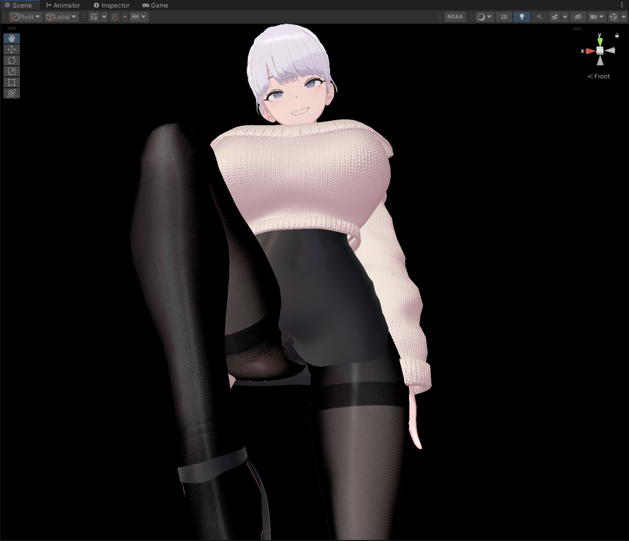Click the MSAA button
This screenshot has height=541, width=629.
455,17
